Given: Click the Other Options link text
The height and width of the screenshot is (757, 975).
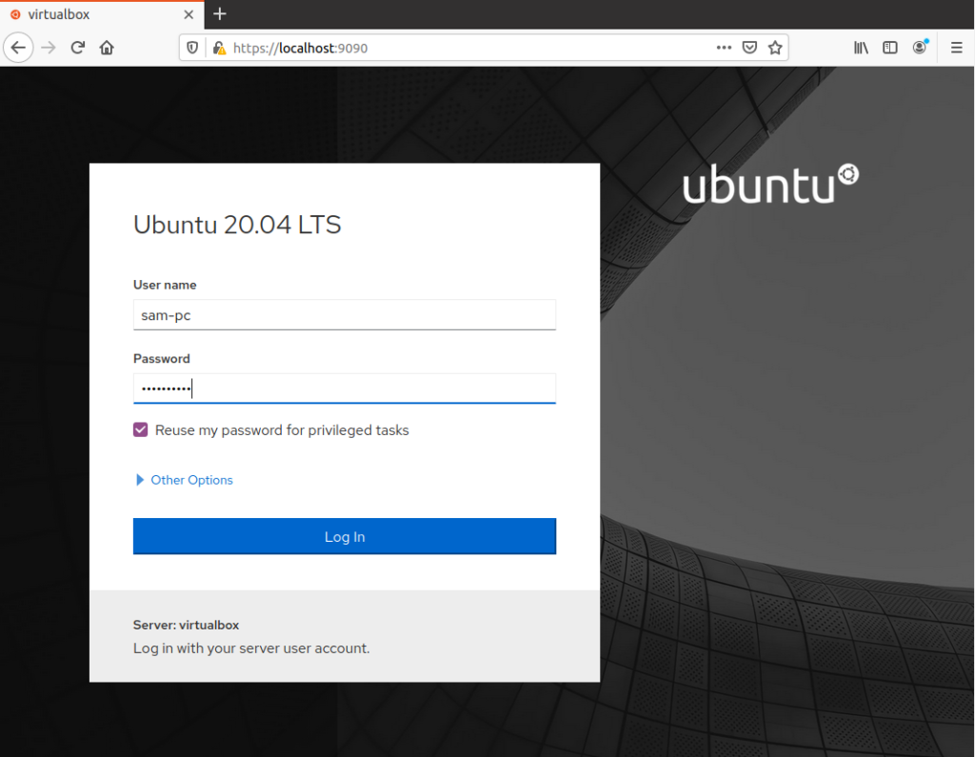Looking at the screenshot, I should tap(190, 479).
